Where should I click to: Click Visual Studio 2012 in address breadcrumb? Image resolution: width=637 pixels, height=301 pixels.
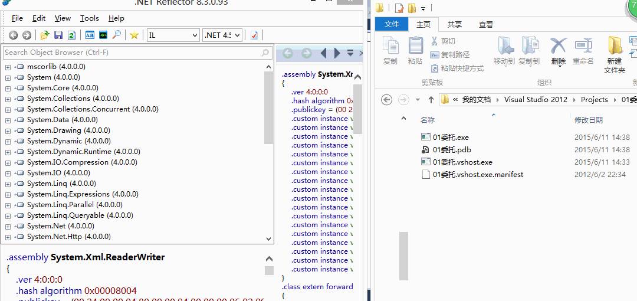pos(536,100)
